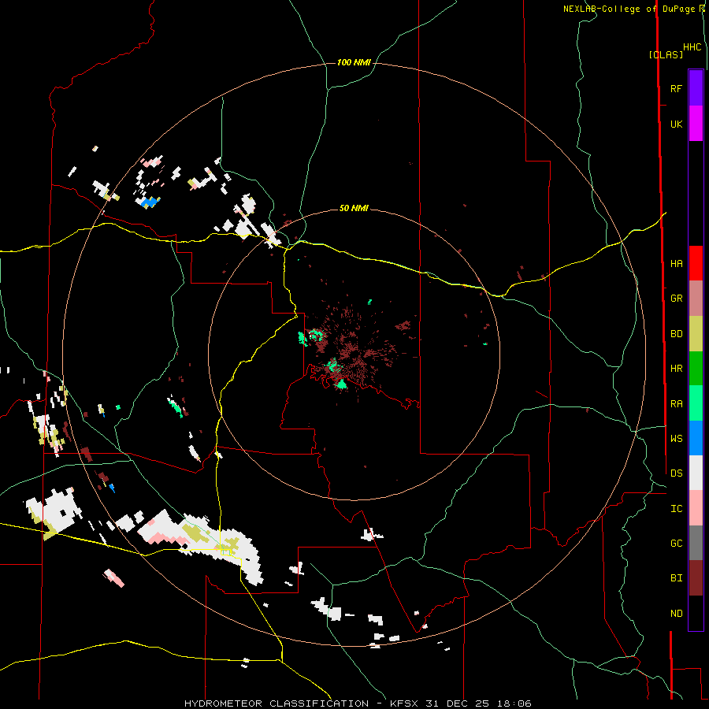Click the light green RA legend swatch
The height and width of the screenshot is (709, 709).
[696, 403]
